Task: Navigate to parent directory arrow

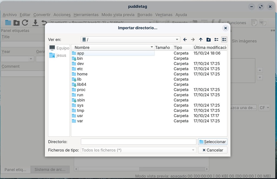Action: point(200,40)
